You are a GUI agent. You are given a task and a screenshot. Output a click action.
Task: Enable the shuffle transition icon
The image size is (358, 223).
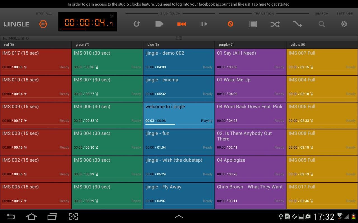pyautogui.click(x=275, y=24)
